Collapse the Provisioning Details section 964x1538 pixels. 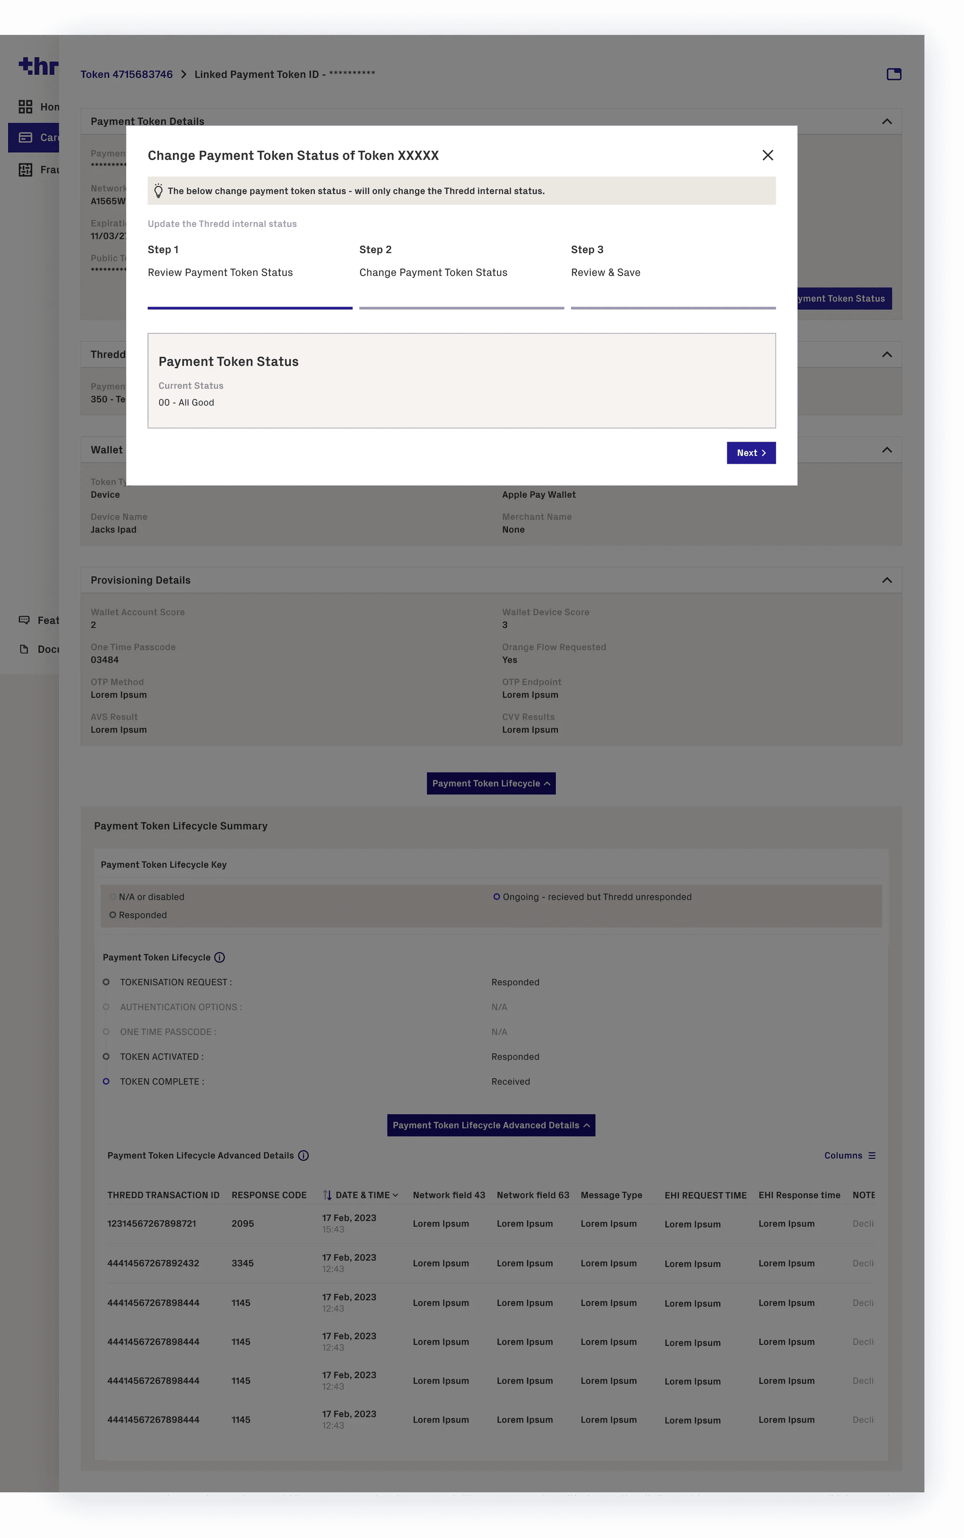click(886, 580)
